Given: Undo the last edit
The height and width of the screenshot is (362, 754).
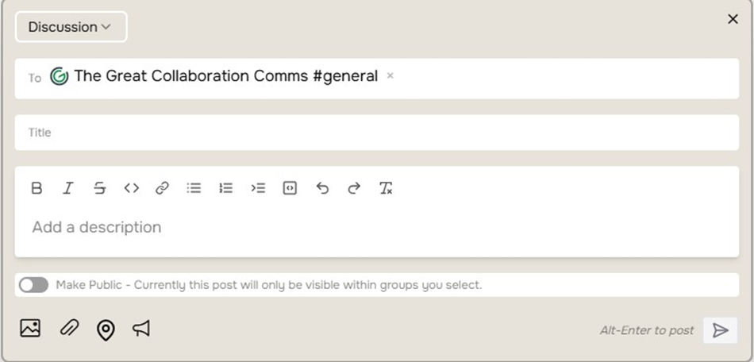Looking at the screenshot, I should click(322, 188).
